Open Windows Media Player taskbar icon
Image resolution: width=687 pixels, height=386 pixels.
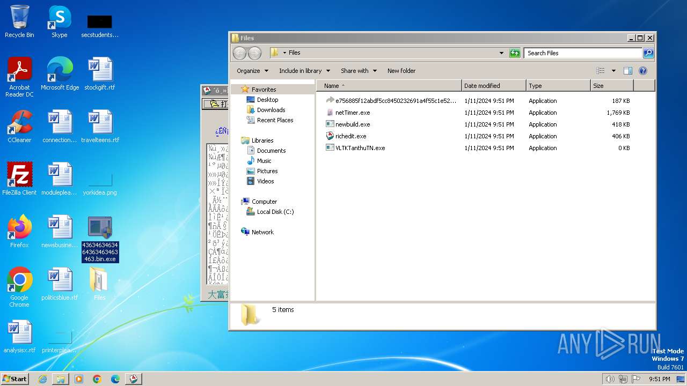coord(79,379)
